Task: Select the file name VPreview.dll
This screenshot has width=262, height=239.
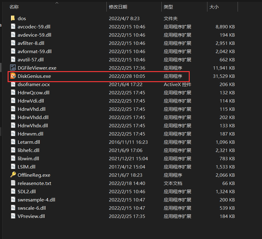Action: point(31,216)
